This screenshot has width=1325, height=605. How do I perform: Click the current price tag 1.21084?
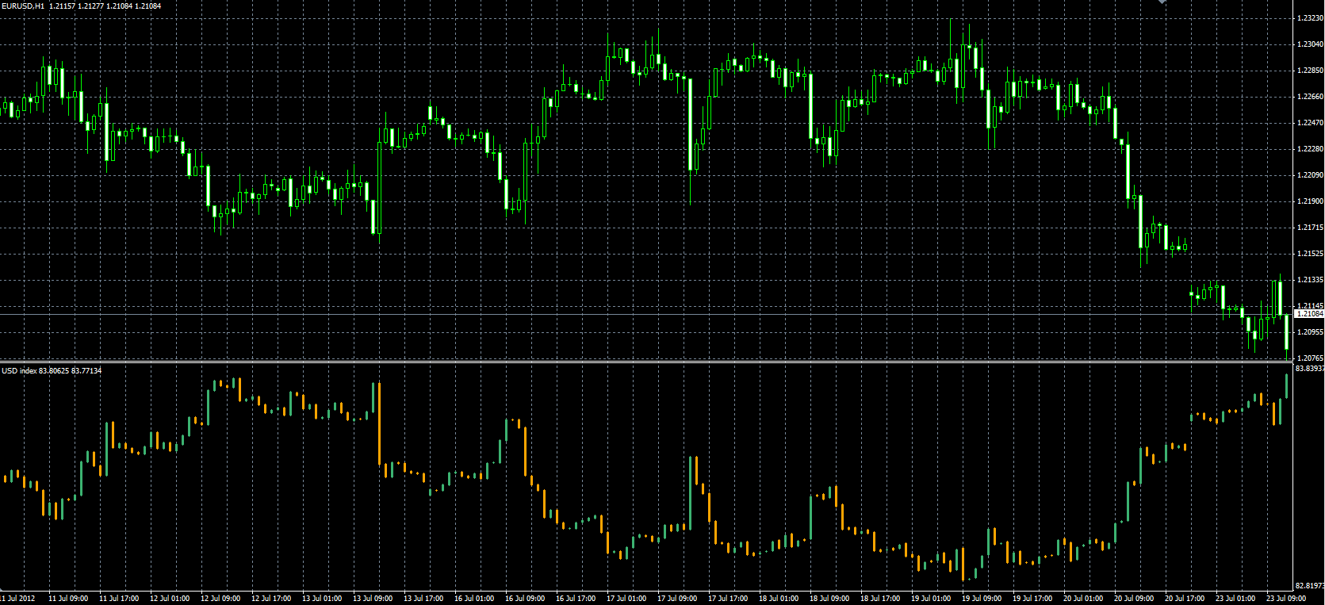pyautogui.click(x=1309, y=314)
